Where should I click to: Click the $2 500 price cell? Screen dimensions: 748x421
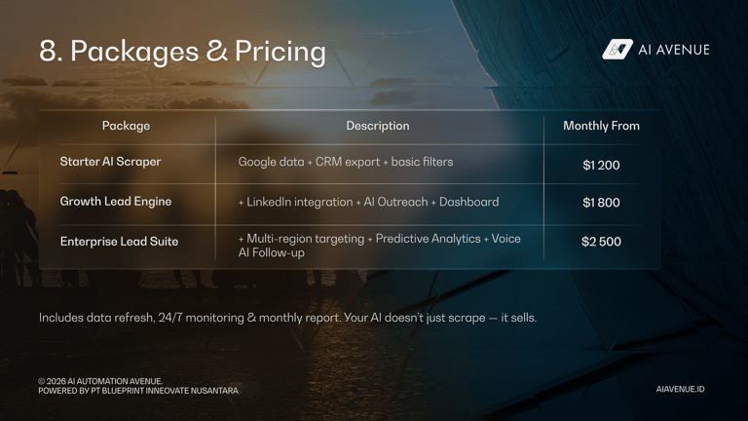click(601, 242)
